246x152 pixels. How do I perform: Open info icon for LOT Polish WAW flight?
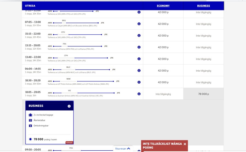click(139, 82)
